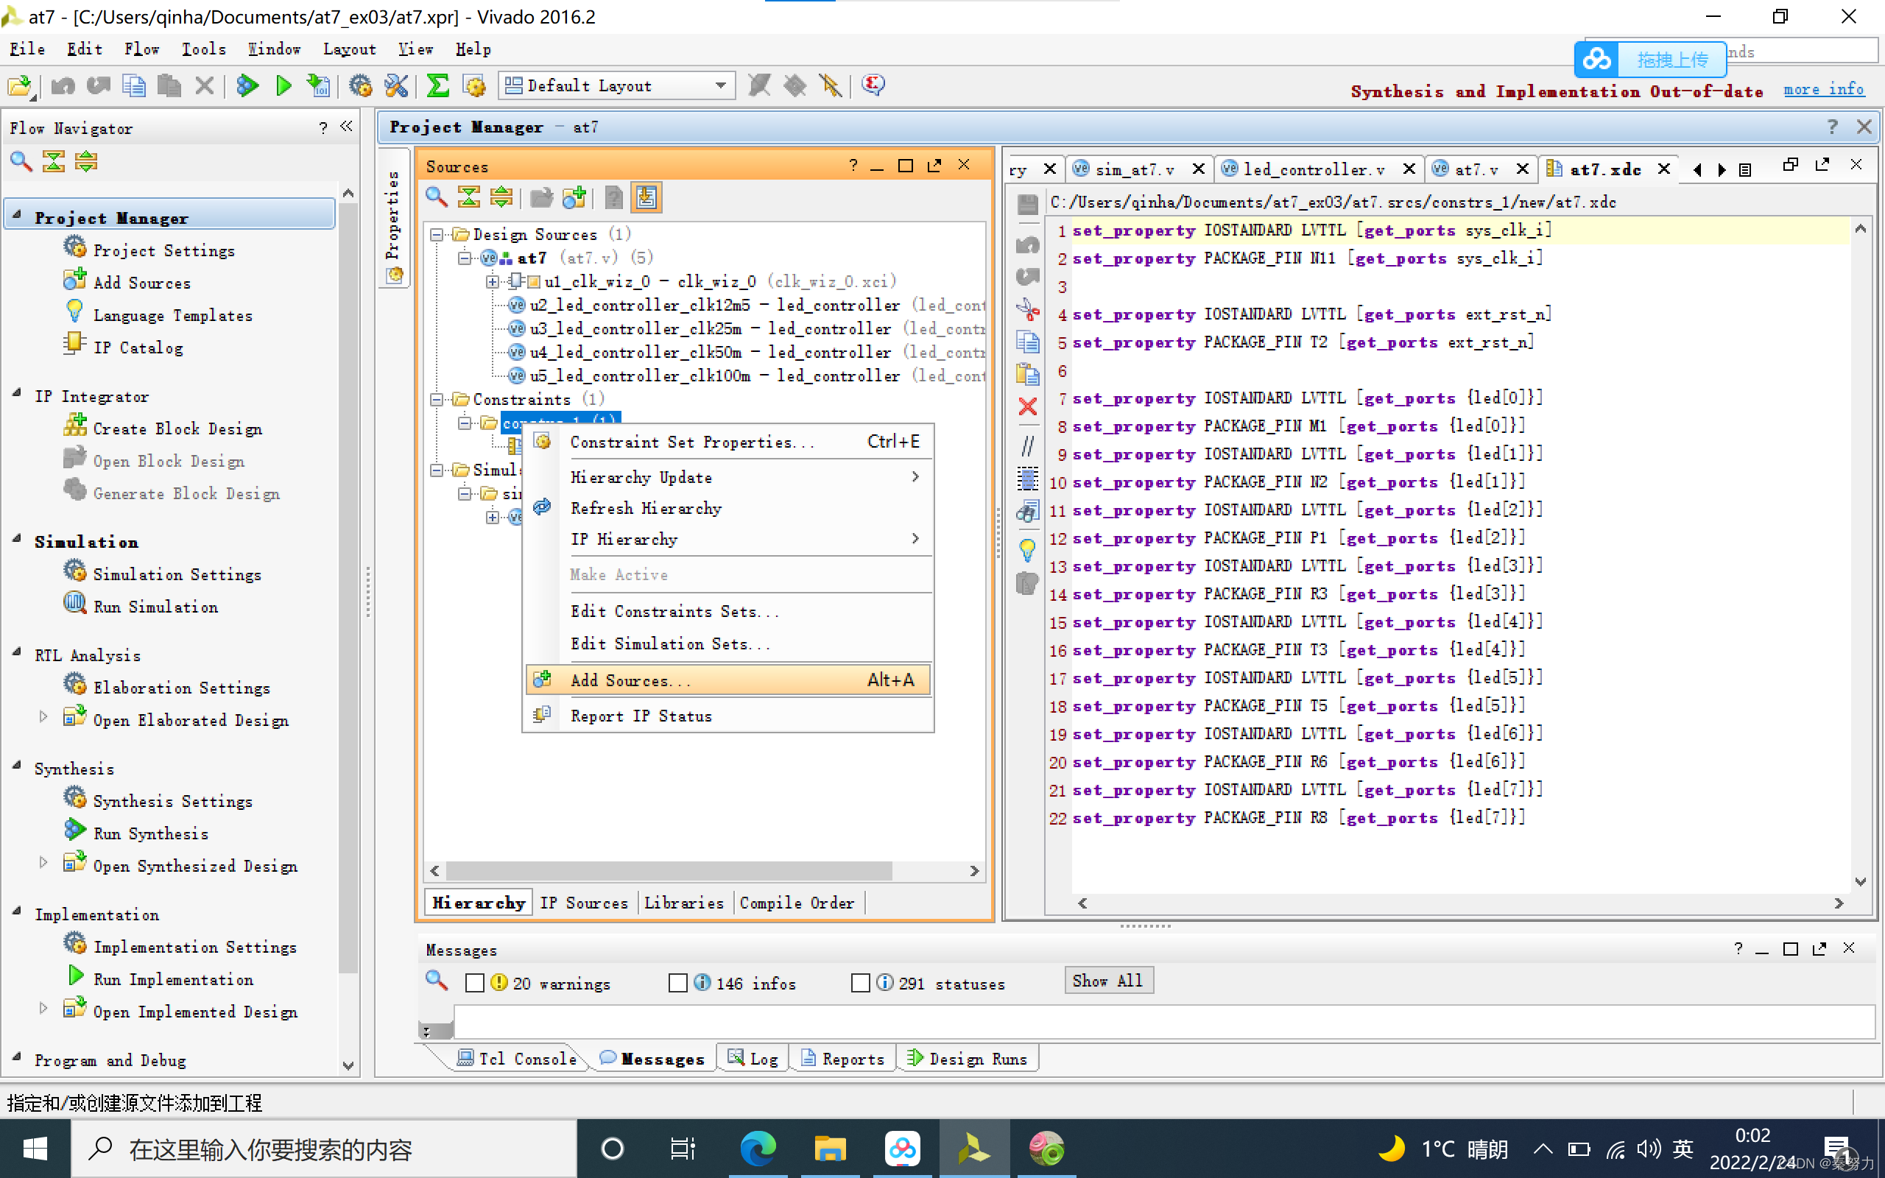Click the Add Sources icon in Sources toolbar

pyautogui.click(x=574, y=198)
